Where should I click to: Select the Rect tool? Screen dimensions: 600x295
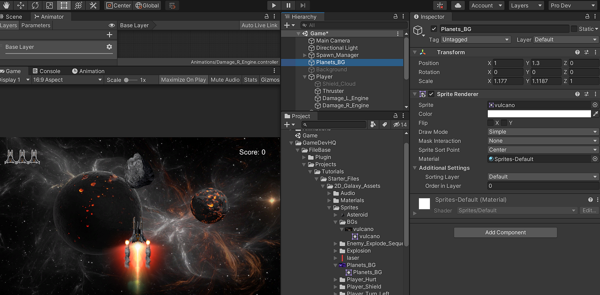63,6
